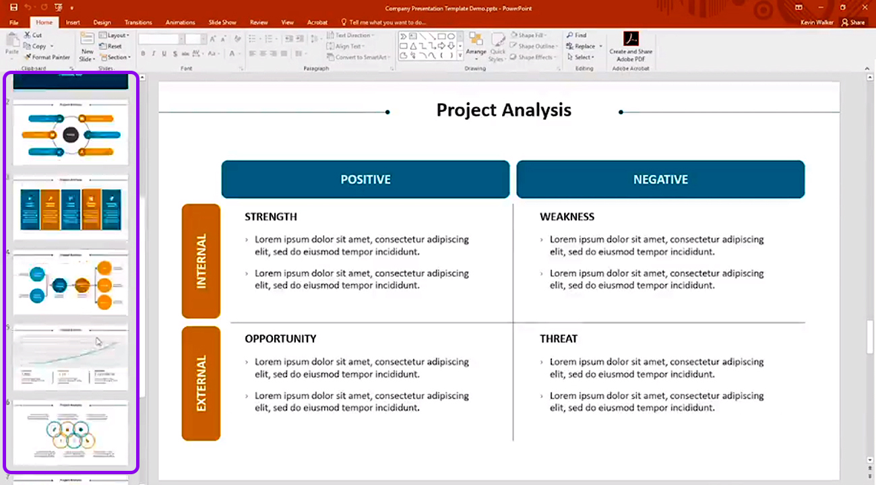Click the Save icon in quick access toolbar
This screenshot has width=876, height=485.
13,7
